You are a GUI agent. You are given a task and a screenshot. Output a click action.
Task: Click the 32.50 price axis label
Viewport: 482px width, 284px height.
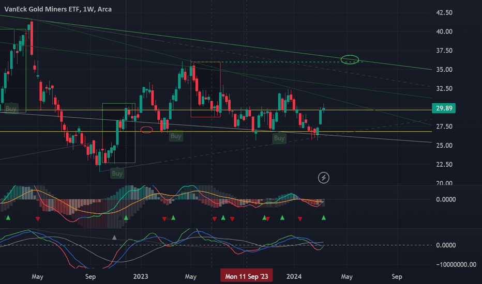pyautogui.click(x=444, y=89)
